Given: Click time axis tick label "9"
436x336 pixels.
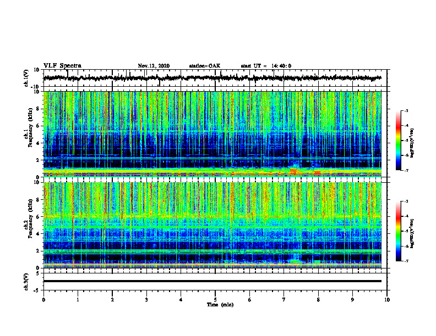Looking at the screenshot, I should (352, 300).
